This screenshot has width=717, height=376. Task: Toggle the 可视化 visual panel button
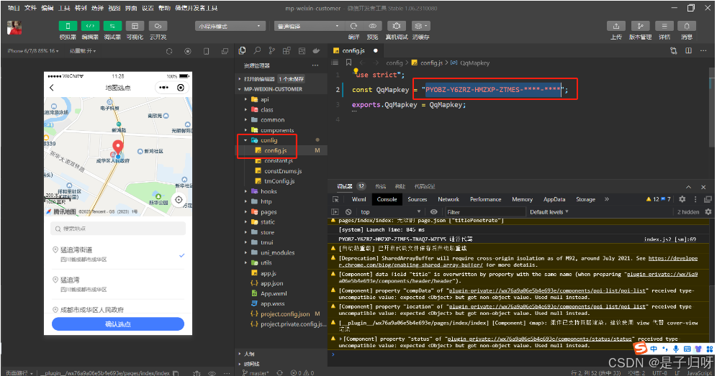135,26
